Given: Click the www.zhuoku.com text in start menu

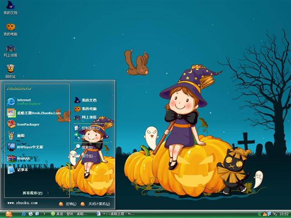Looking at the screenshot, I should (x=22, y=203).
